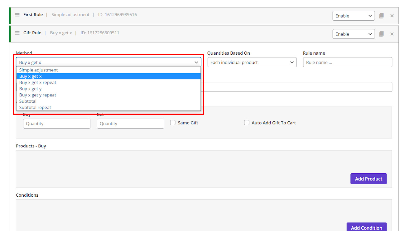This screenshot has height=231, width=409.
Task: Enable Auto Add Gift To Cart checkbox
Action: [x=247, y=123]
